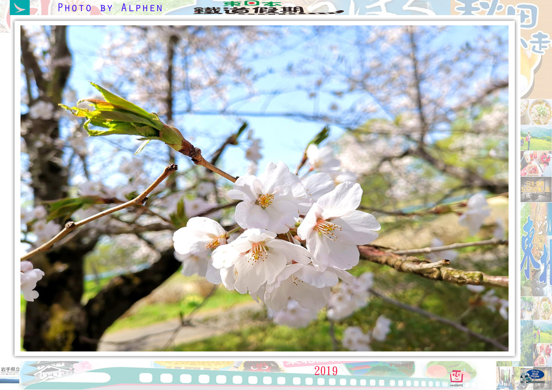Click the red food tray thumbnail

point(536,164)
